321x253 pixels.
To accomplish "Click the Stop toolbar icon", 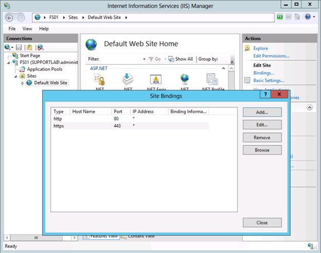I will click(x=288, y=17).
